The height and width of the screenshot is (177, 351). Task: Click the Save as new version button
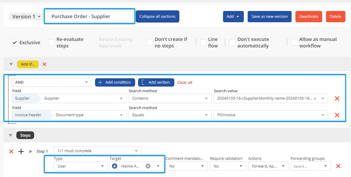(x=269, y=17)
